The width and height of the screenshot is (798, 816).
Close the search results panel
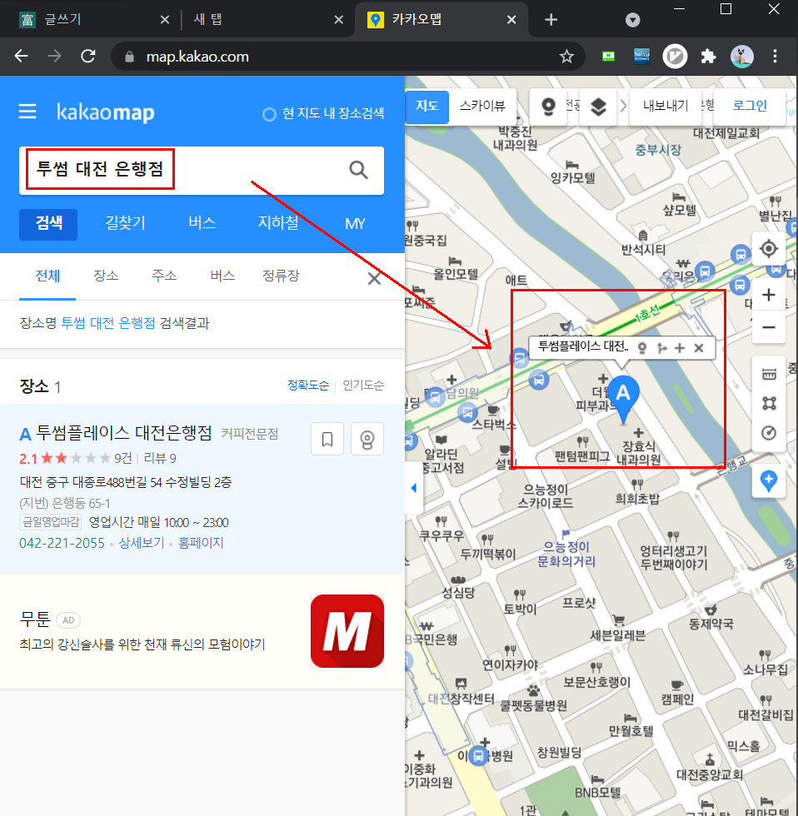374,278
